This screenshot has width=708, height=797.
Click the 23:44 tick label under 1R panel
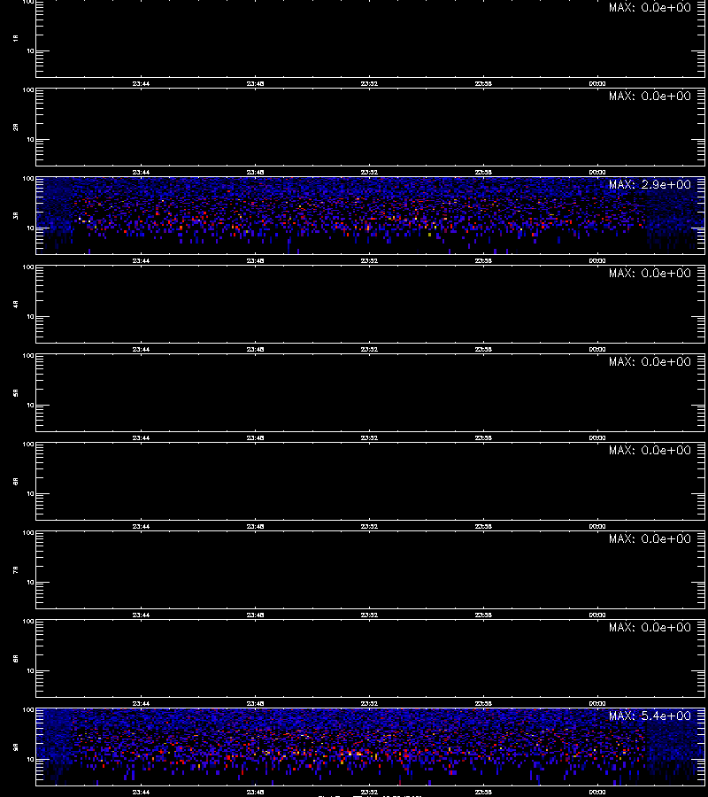pos(141,83)
